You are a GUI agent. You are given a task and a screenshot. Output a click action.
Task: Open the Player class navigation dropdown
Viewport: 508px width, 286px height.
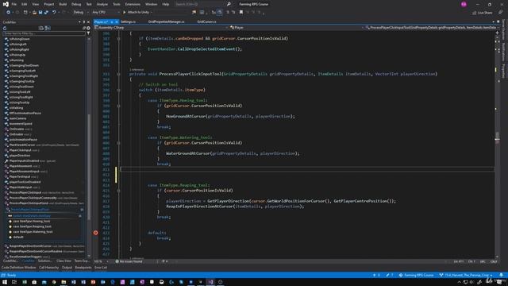coord(296,28)
